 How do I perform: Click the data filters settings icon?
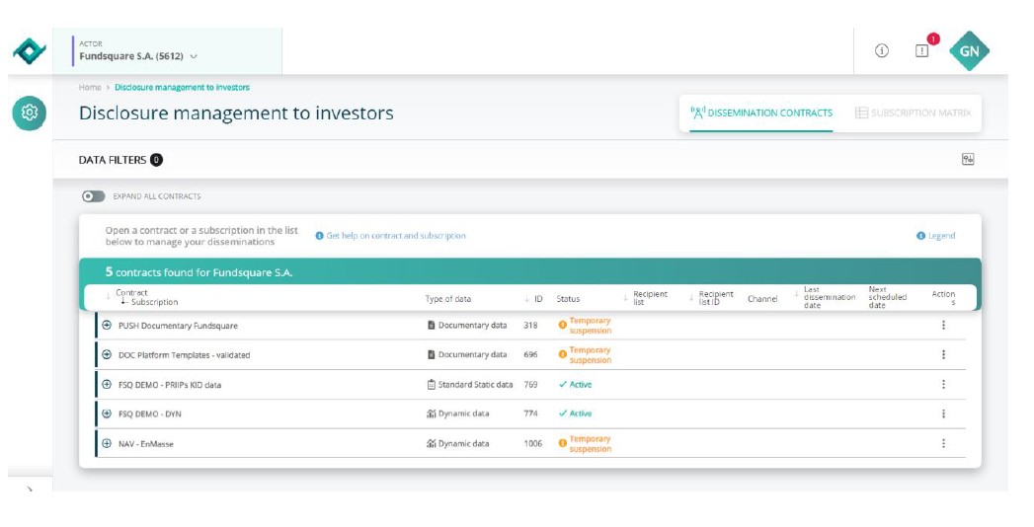[x=968, y=160]
